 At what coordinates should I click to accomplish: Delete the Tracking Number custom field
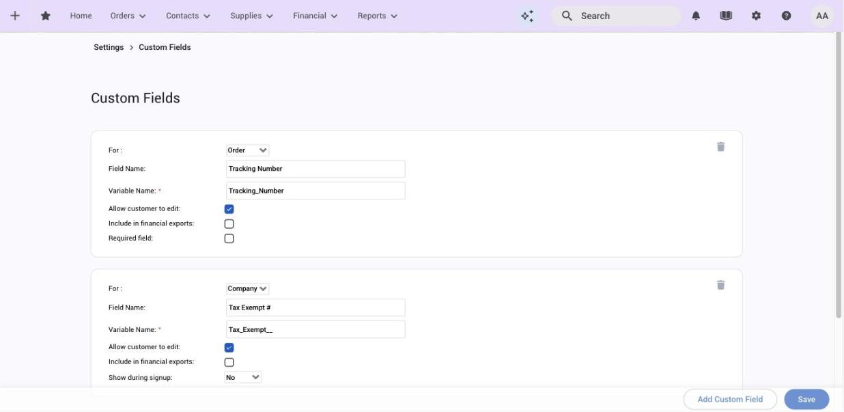(x=720, y=147)
